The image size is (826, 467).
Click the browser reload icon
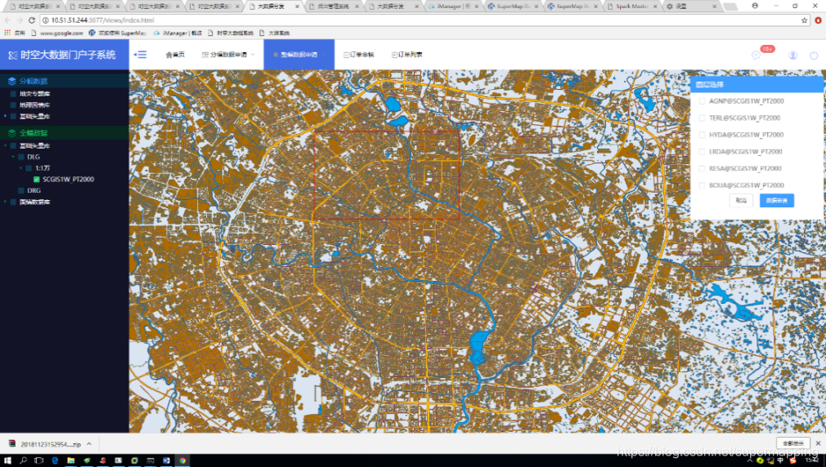pyautogui.click(x=32, y=20)
